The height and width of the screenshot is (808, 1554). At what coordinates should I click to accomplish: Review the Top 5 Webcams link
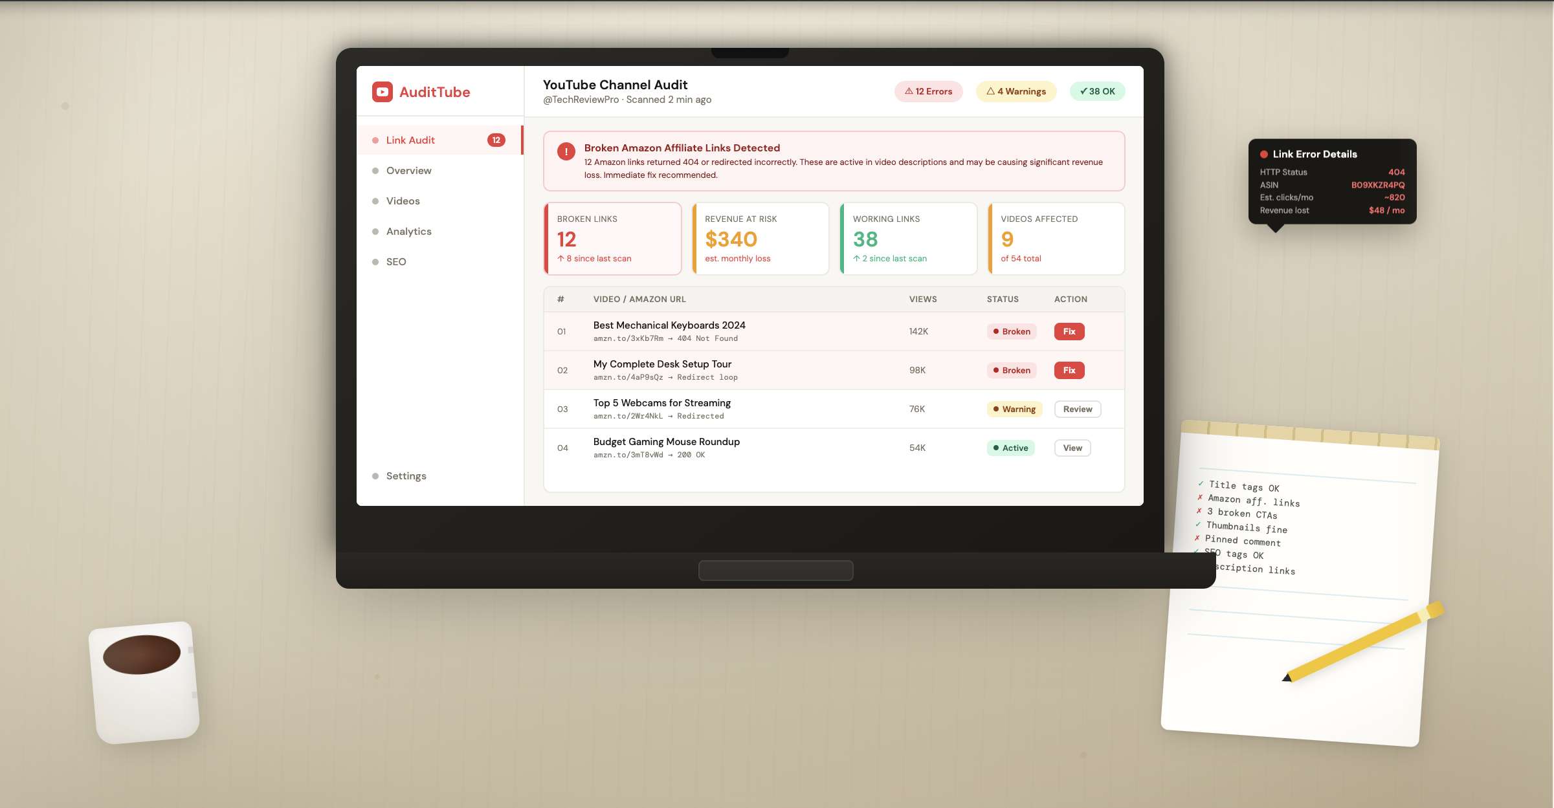click(1077, 409)
